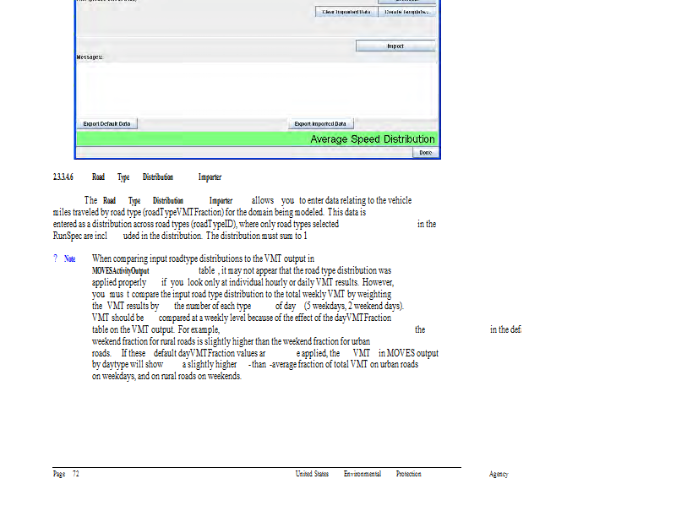Click the word Agency in the footer

click(499, 474)
